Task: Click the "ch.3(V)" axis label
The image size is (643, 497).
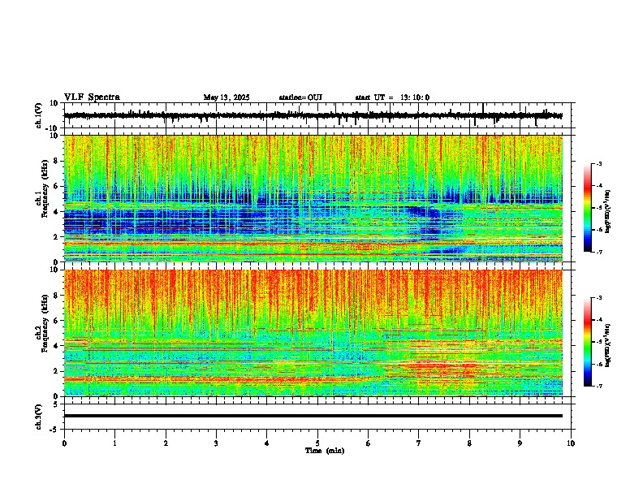Action: 39,417
